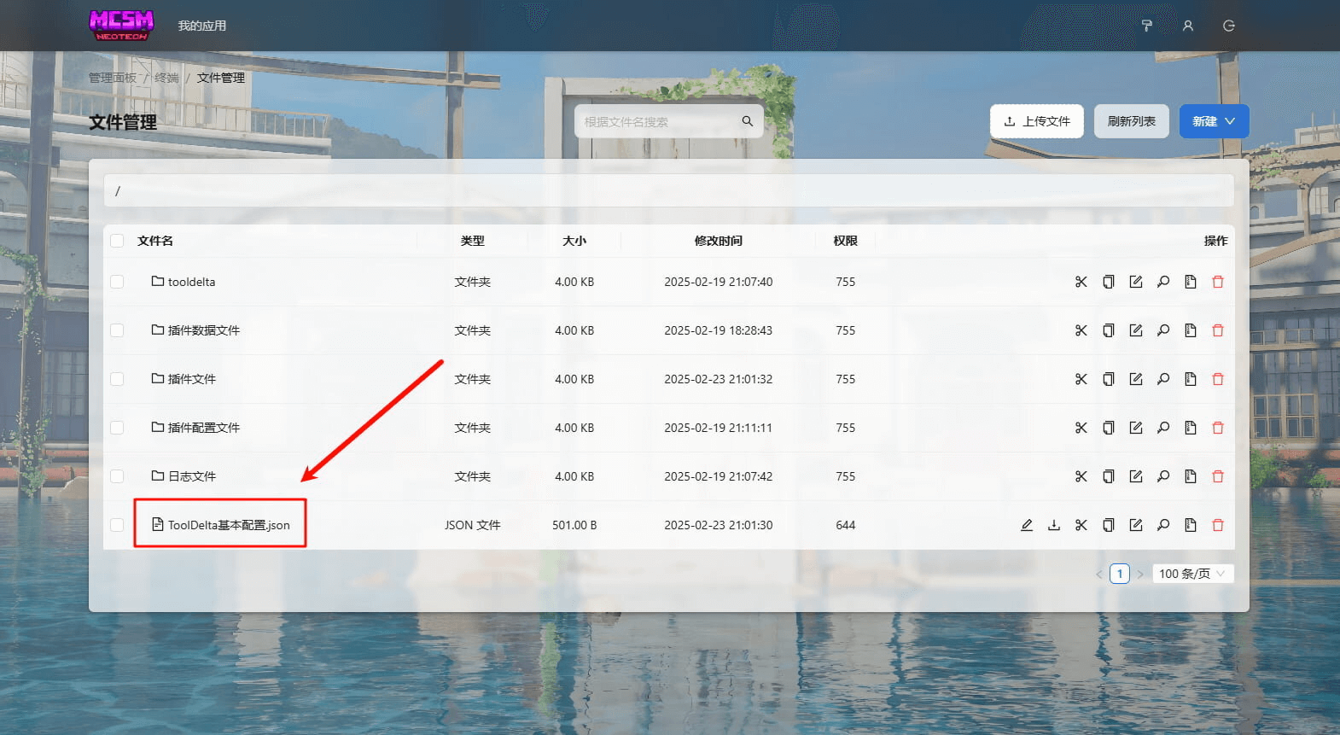Check the box for tooldelta folder
Image resolution: width=1340 pixels, height=735 pixels.
tap(117, 282)
